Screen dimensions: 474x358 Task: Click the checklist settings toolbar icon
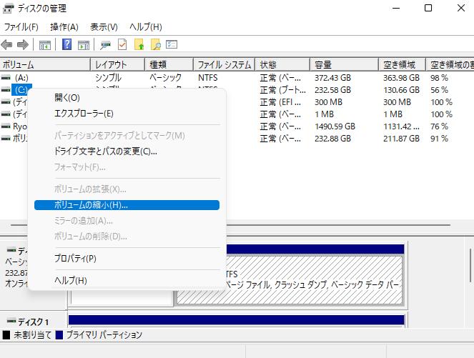coord(172,44)
